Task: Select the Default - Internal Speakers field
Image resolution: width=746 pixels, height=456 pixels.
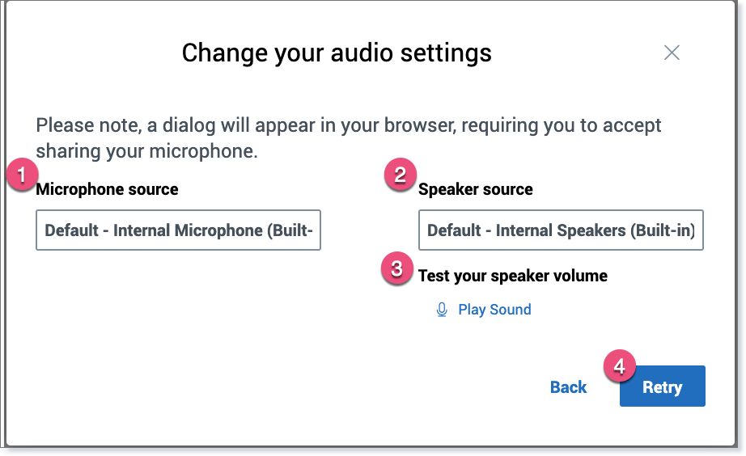Action: point(561,230)
